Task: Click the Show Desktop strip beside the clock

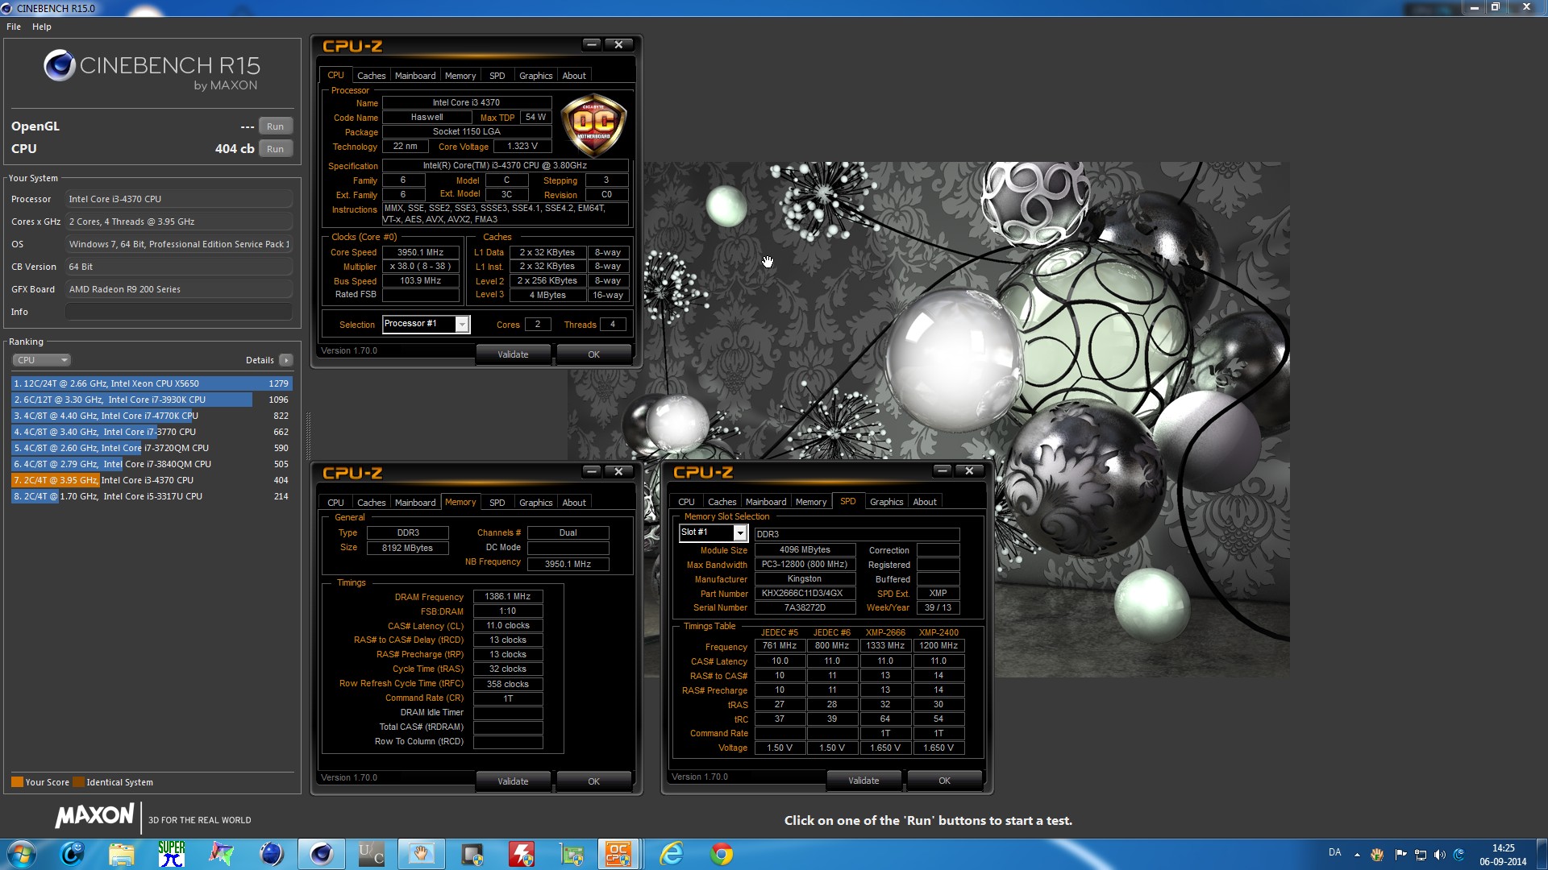Action: [x=1542, y=854]
